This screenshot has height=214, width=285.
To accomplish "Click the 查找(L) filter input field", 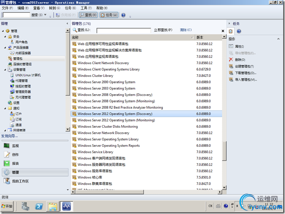I will 123,31.
